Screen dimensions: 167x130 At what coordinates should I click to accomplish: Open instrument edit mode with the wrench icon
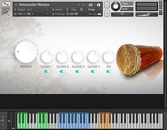pyautogui.click(x=6, y=4)
